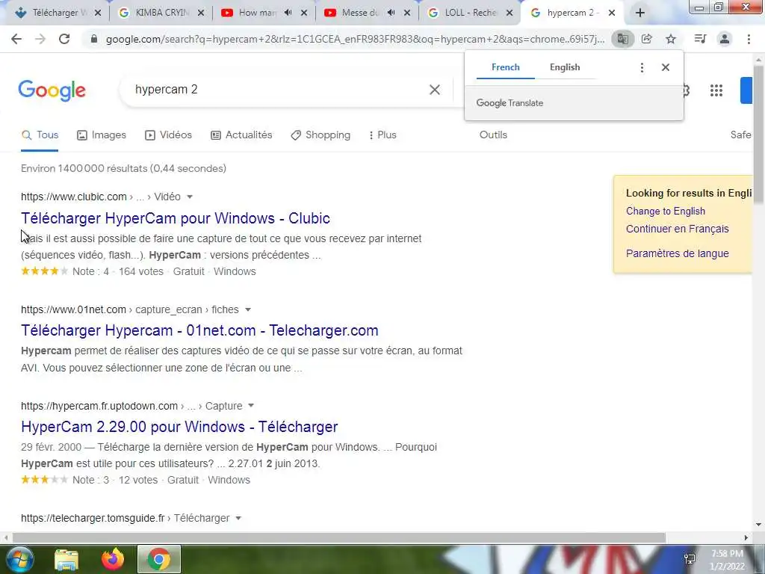This screenshot has width=765, height=574.
Task: Open the Shopping search filter
Action: pos(320,135)
